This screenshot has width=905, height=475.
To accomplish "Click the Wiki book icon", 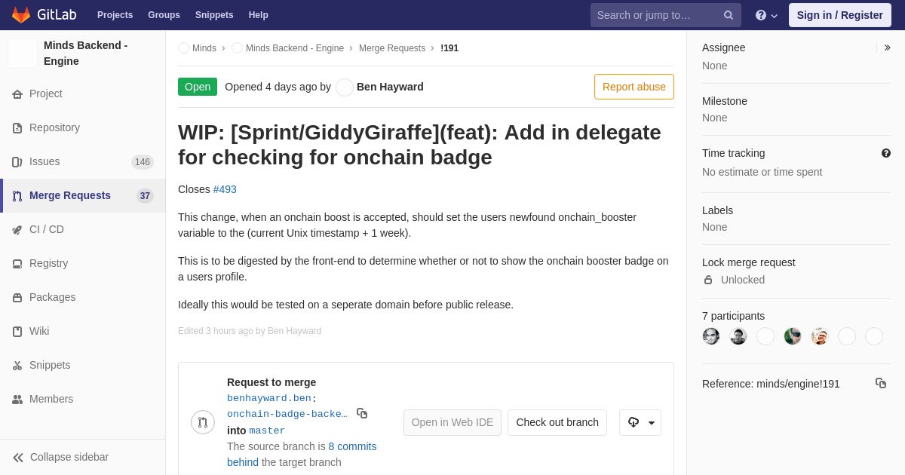I will pos(17,332).
